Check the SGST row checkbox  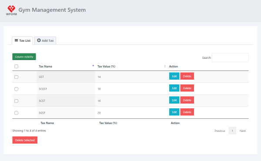[x=17, y=113]
